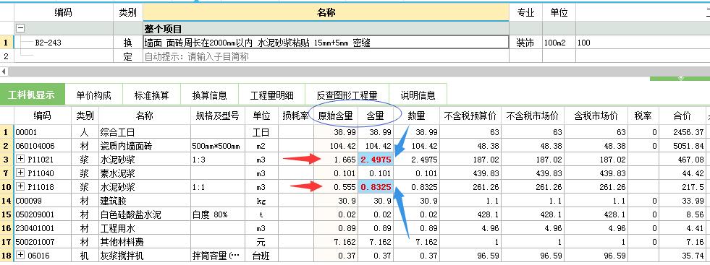Open the 标准换算 tab
The width and height of the screenshot is (710, 265).
[152, 95]
